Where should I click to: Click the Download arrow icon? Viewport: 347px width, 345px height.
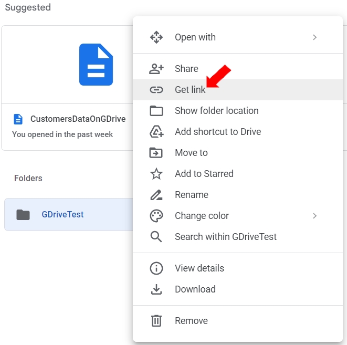point(156,289)
